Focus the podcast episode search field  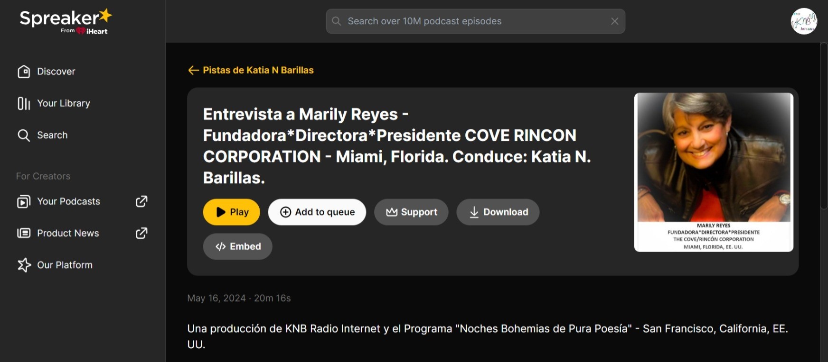(475, 21)
